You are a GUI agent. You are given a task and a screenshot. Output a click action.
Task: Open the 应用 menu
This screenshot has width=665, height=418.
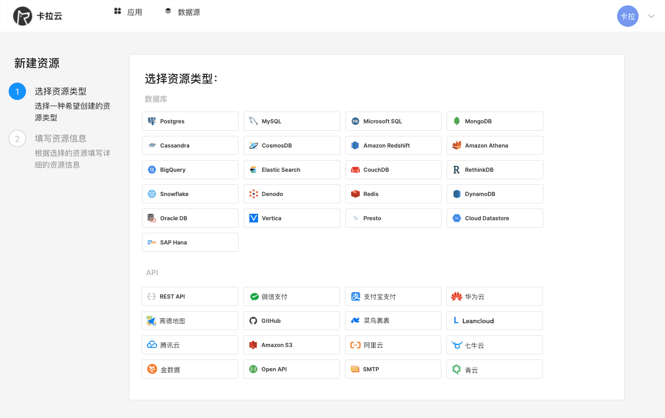point(128,12)
